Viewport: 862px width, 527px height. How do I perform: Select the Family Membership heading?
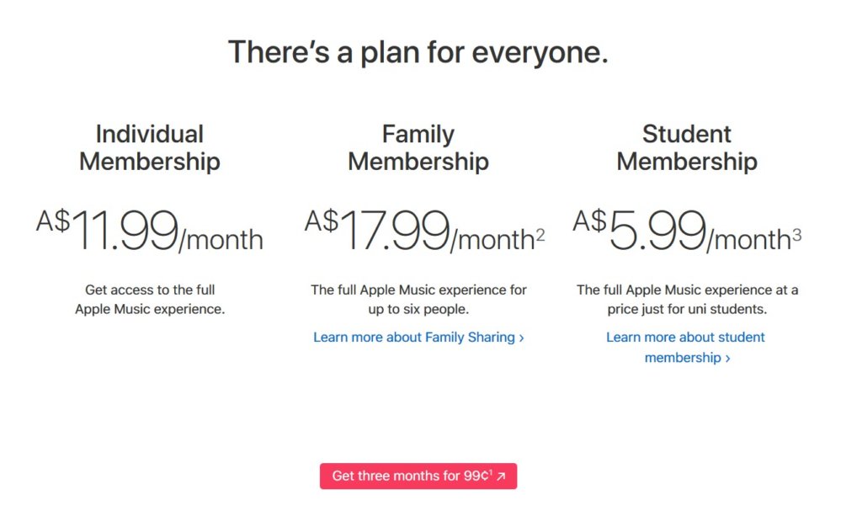click(x=418, y=147)
